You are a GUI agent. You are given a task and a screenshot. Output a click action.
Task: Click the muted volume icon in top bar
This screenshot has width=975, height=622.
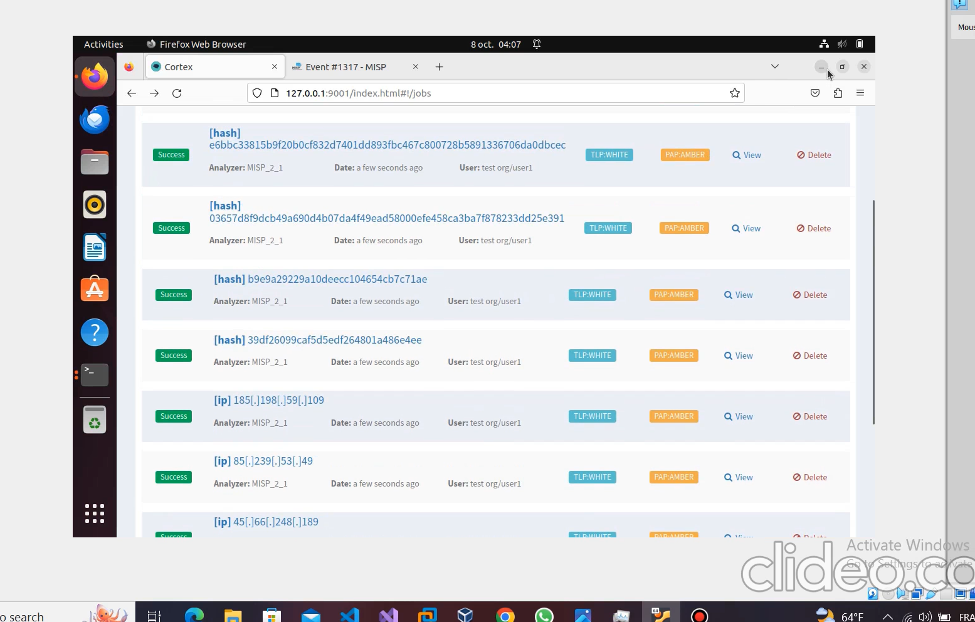(842, 44)
